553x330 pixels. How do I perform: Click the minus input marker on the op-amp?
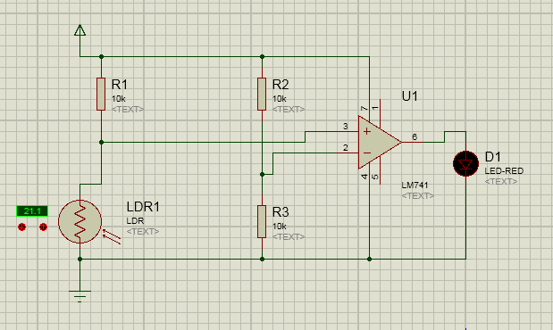click(x=367, y=153)
